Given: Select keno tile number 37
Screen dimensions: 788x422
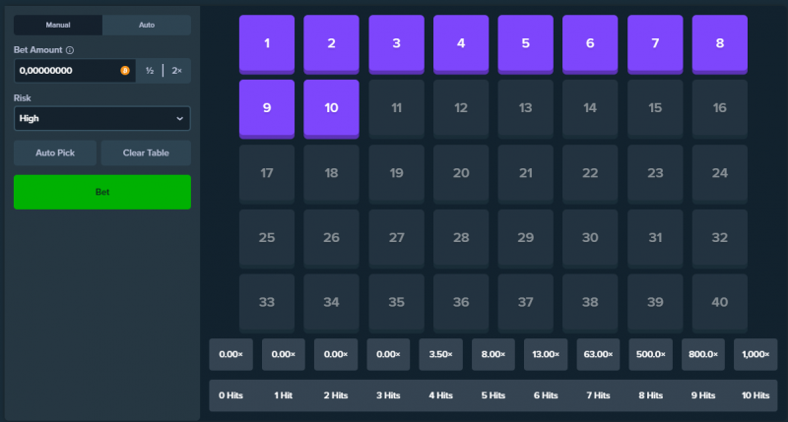Looking at the screenshot, I should coord(526,303).
